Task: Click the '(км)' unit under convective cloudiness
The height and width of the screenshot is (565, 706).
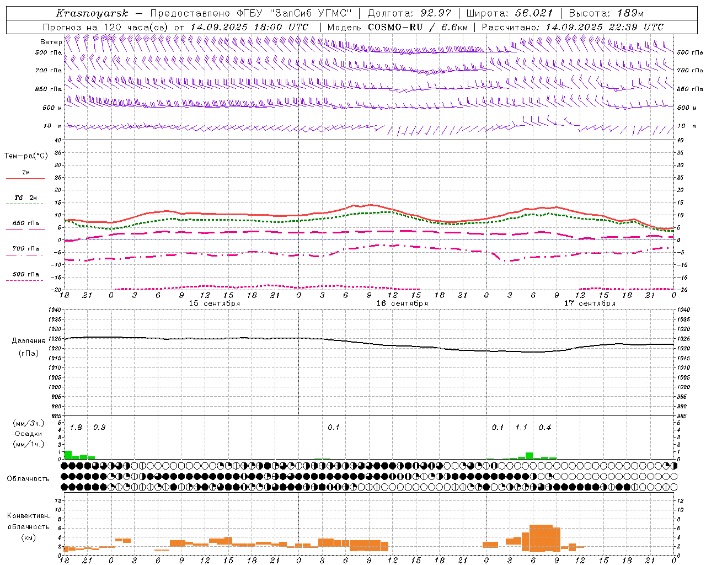Action: [x=28, y=537]
